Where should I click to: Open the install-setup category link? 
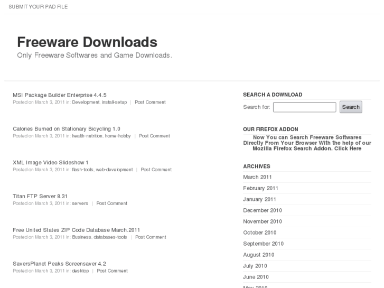pos(115,102)
